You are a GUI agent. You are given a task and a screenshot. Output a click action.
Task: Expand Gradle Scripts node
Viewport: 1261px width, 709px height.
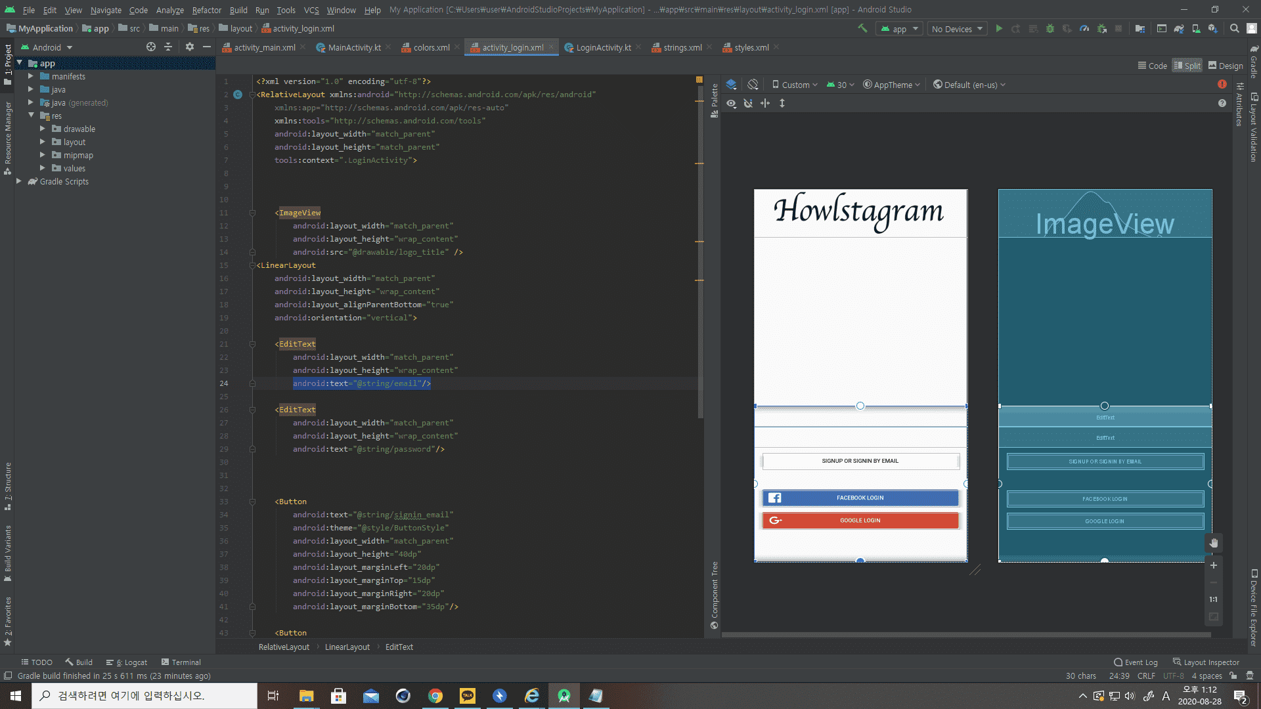pos(18,181)
